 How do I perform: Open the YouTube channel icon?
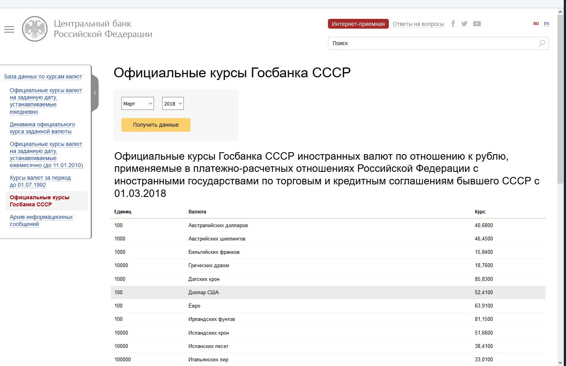pos(477,24)
